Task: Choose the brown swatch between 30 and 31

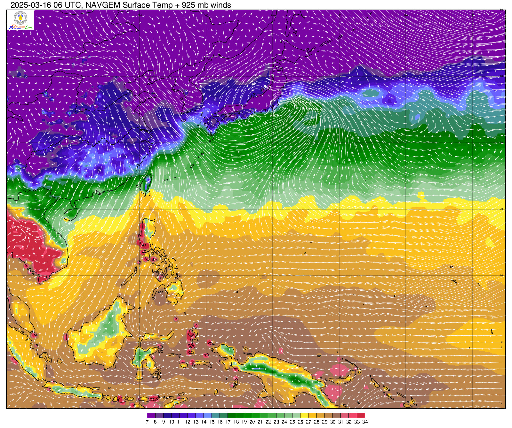Action: (x=337, y=415)
